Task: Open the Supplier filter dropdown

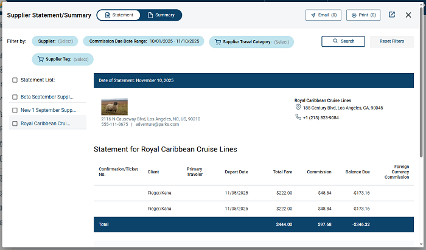Action: coord(55,41)
